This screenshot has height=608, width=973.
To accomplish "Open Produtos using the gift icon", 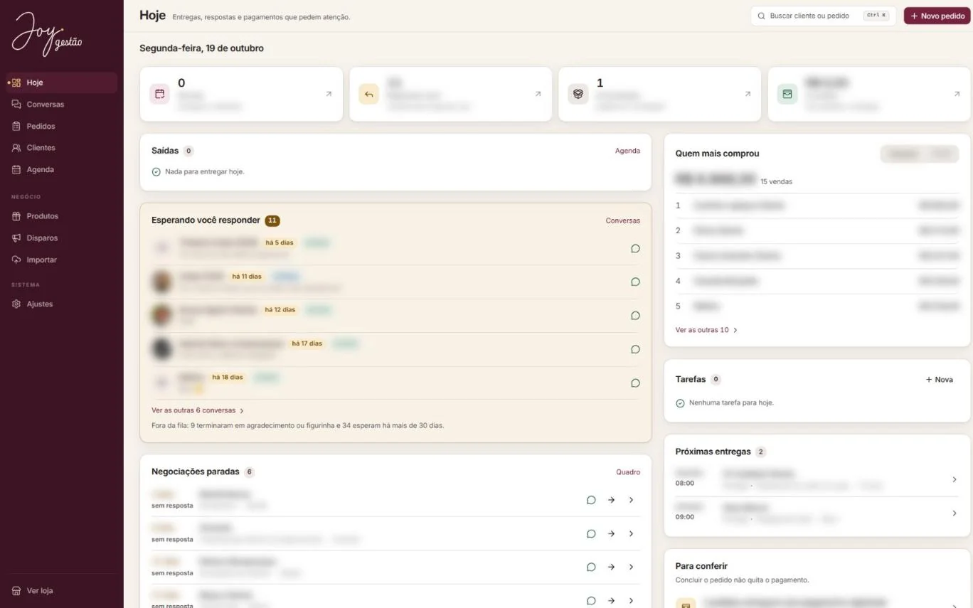I will click(x=16, y=216).
